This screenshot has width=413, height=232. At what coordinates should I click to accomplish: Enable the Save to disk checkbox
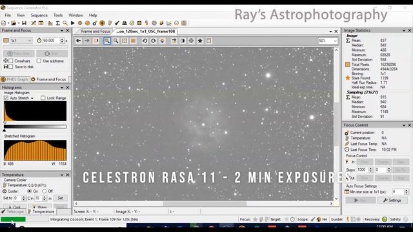coord(11,67)
